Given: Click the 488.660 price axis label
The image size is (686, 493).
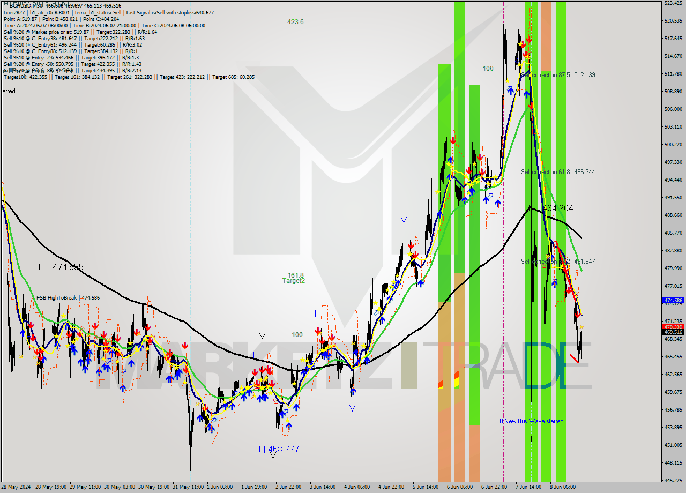Looking at the screenshot, I should (x=673, y=215).
